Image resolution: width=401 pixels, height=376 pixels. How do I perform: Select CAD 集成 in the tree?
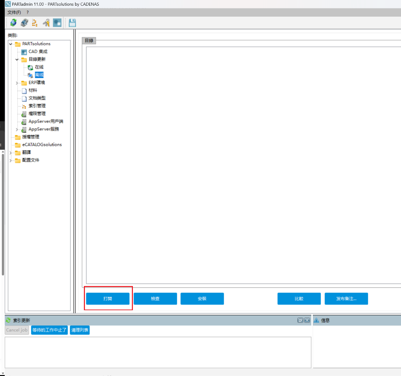click(x=38, y=52)
